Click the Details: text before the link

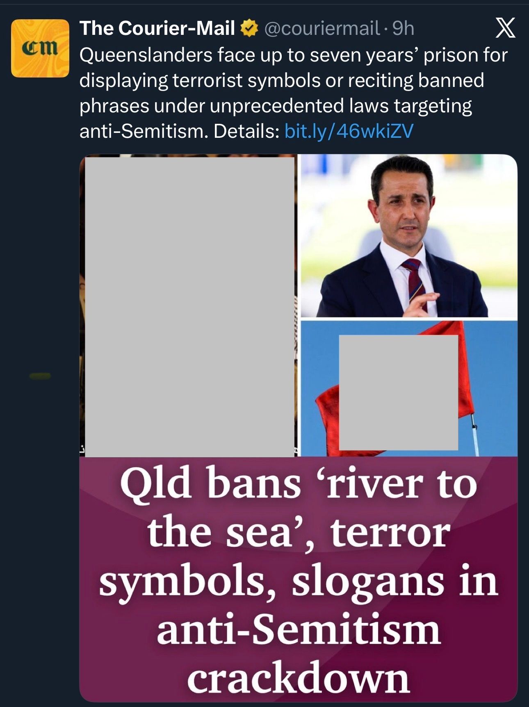click(x=246, y=131)
